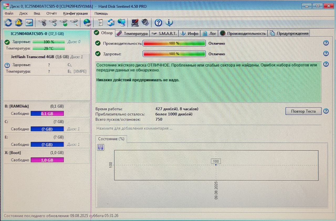Click the 09.08.2025 date label under the chart

click(216, 190)
